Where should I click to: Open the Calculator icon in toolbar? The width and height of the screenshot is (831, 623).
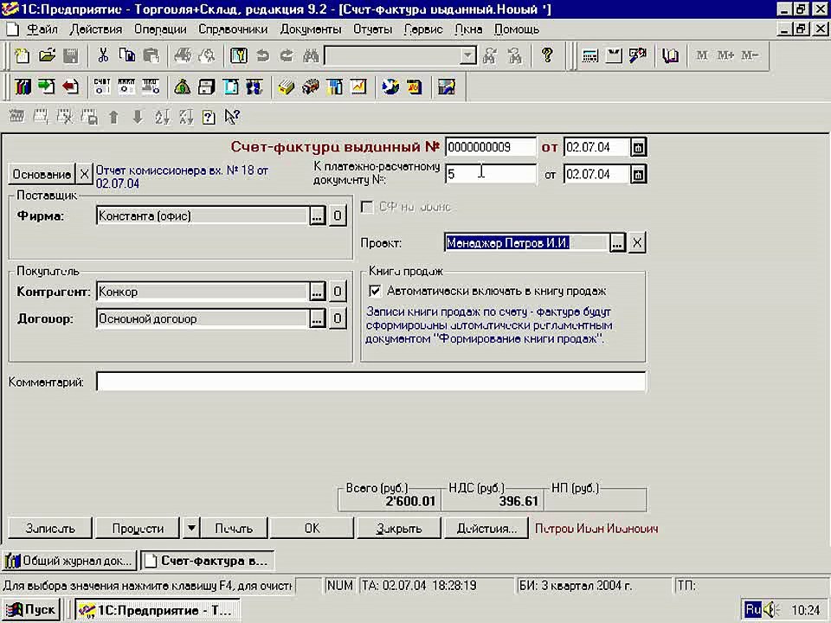click(589, 55)
